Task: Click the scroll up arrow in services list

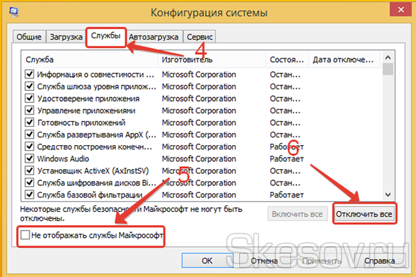Action: (388, 58)
